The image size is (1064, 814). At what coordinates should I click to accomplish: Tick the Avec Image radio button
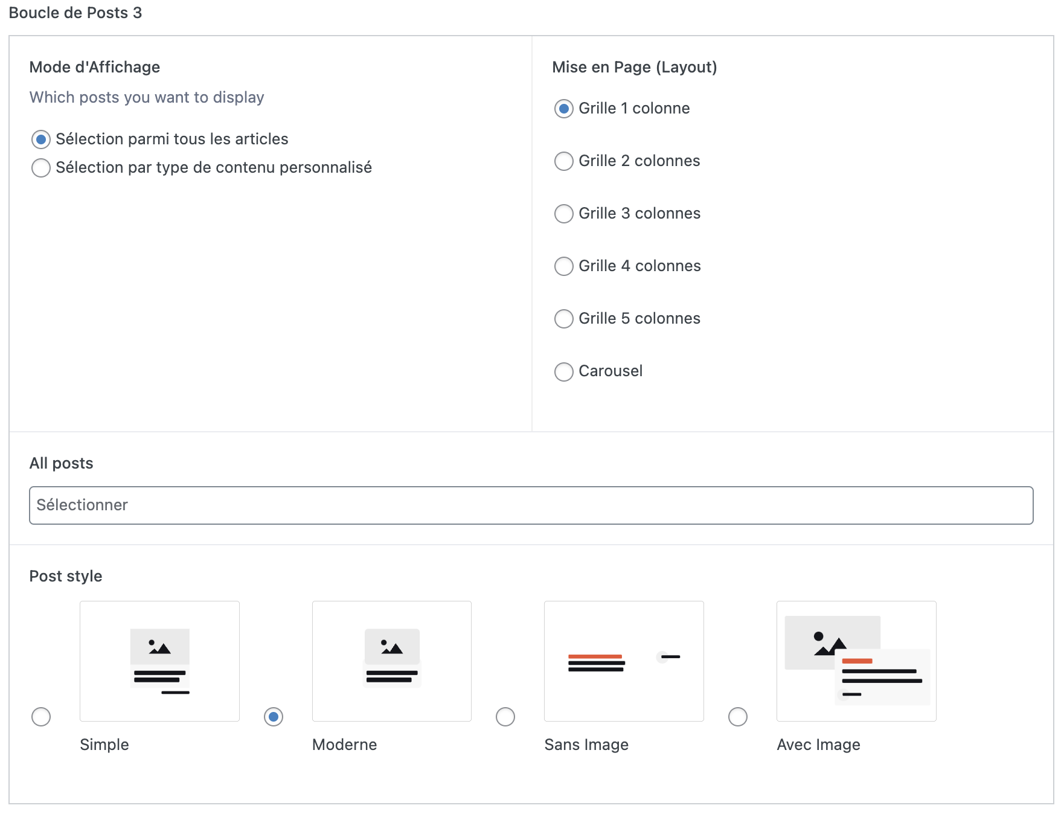(738, 717)
